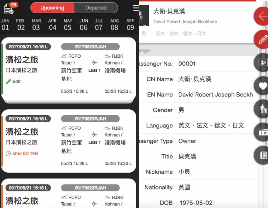
Task: Select MAR 03 in the month bar
Action: (36, 25)
